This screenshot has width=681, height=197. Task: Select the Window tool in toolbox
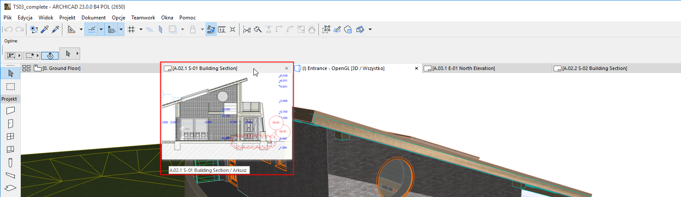coord(10,137)
